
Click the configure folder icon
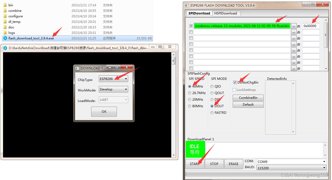pos(5,16)
